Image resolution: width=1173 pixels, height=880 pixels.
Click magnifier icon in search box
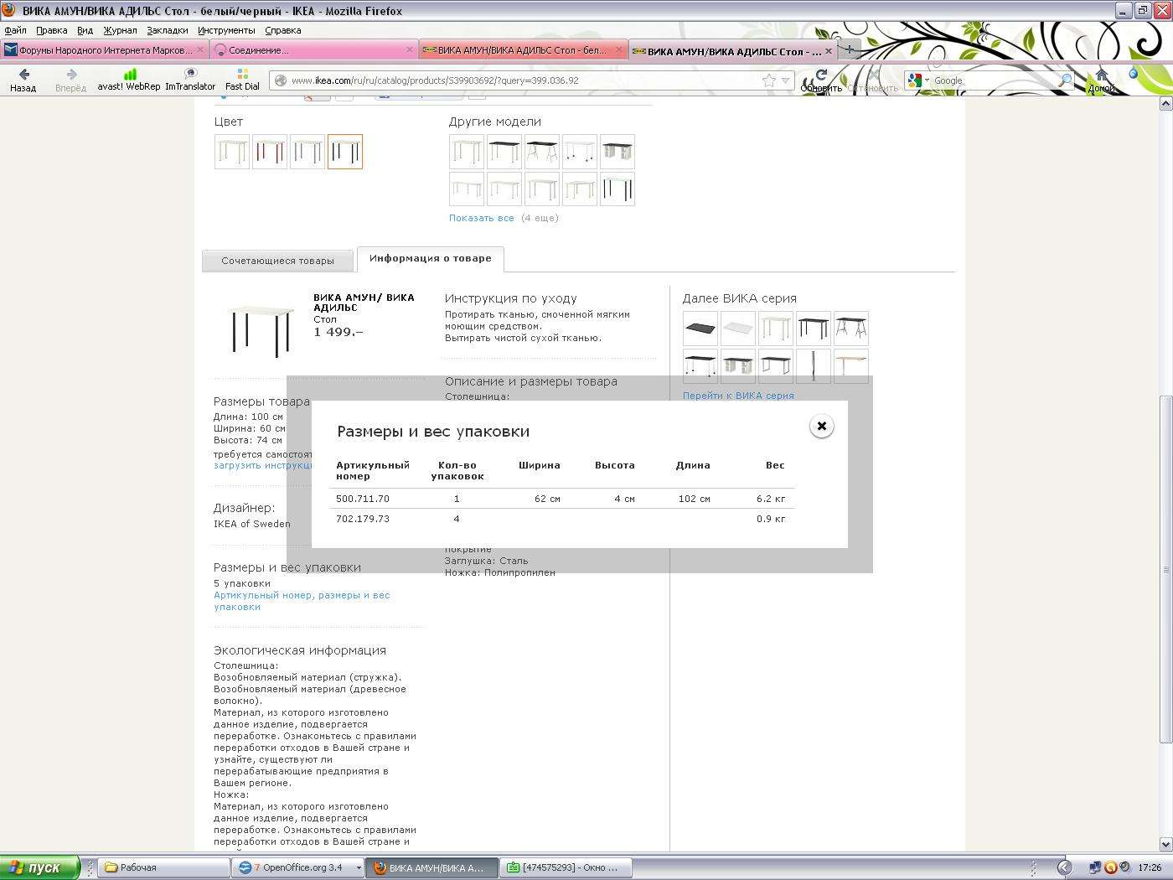tap(1065, 80)
